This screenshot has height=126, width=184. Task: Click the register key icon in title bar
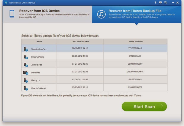[x=166, y=3]
